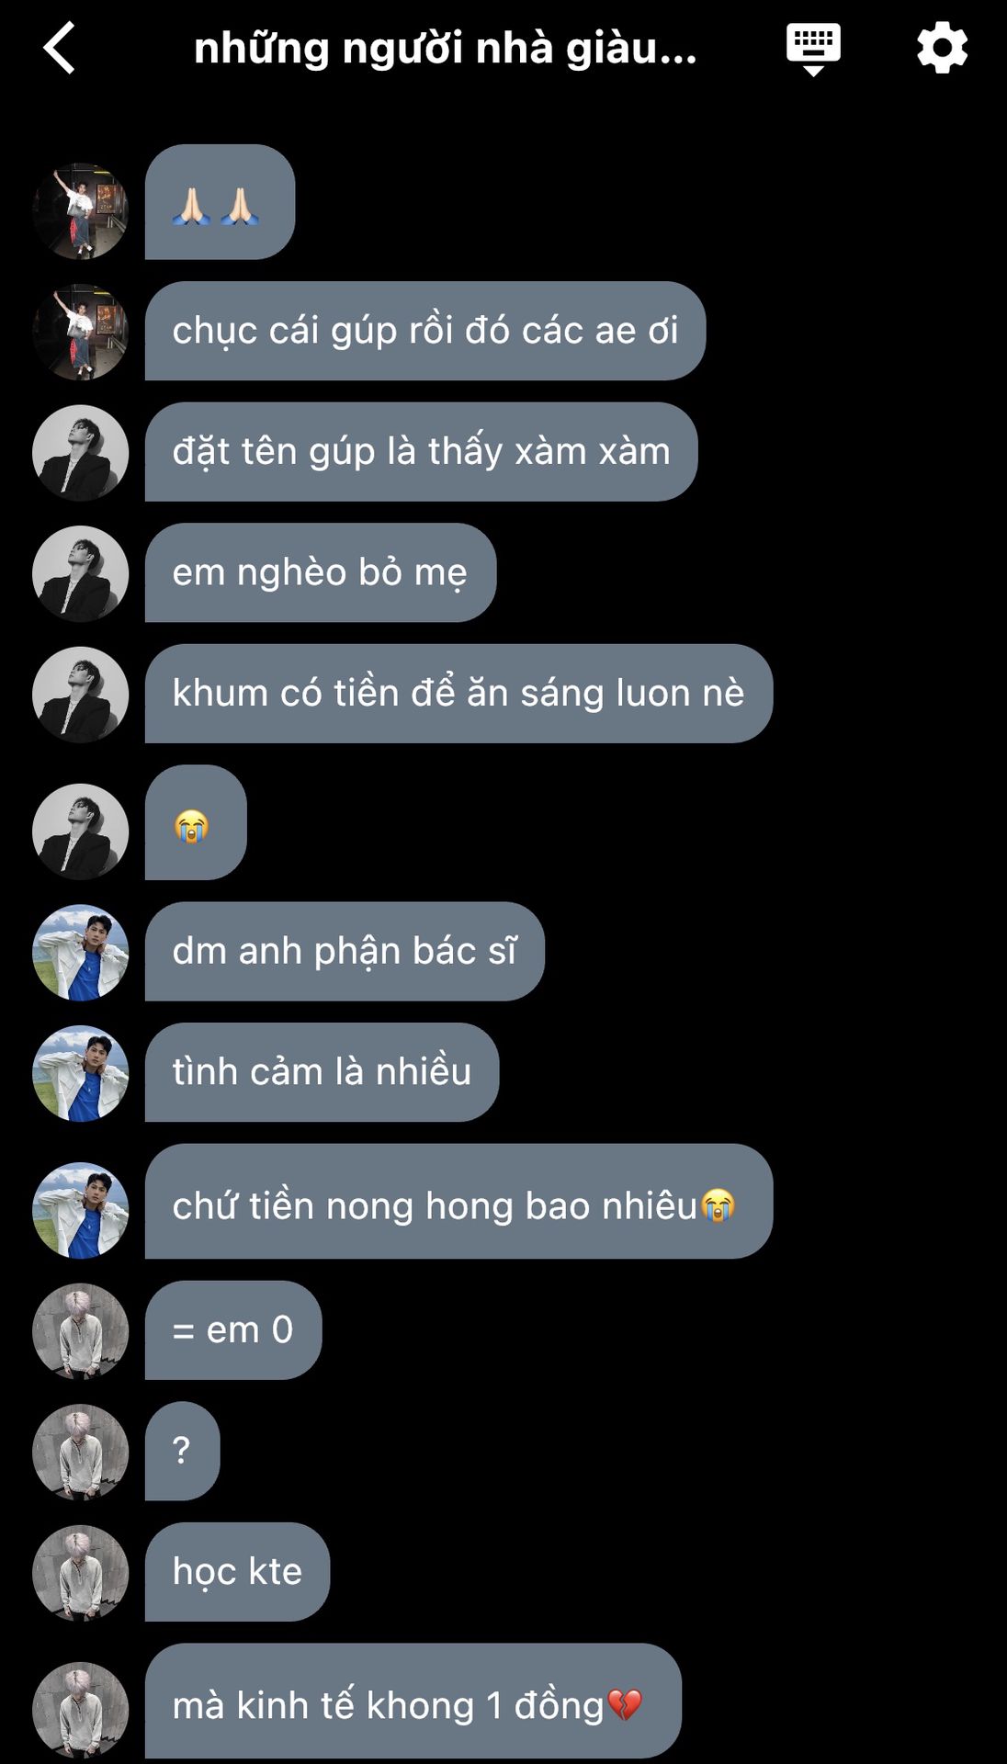Open avatar next to "dm anh phận bác sĩ"
Viewport: 1007px width, 1764px height.
point(81,953)
